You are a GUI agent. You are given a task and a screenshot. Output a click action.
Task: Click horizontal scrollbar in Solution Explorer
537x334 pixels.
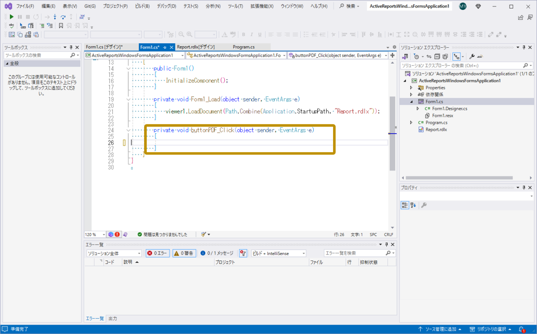459,177
